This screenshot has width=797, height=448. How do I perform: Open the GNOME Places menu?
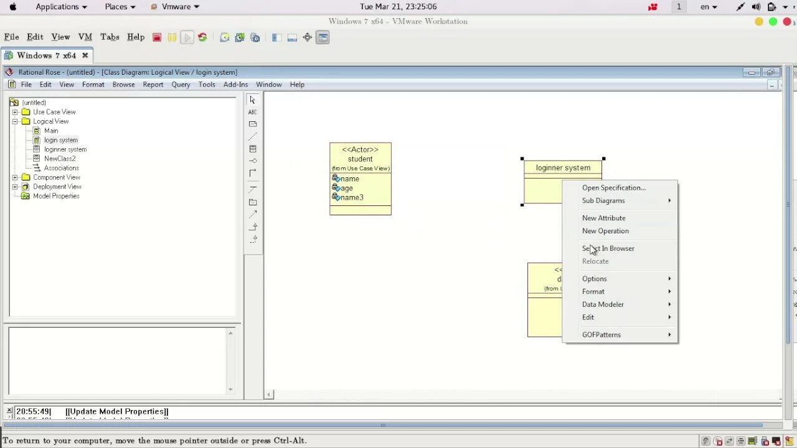(x=120, y=7)
